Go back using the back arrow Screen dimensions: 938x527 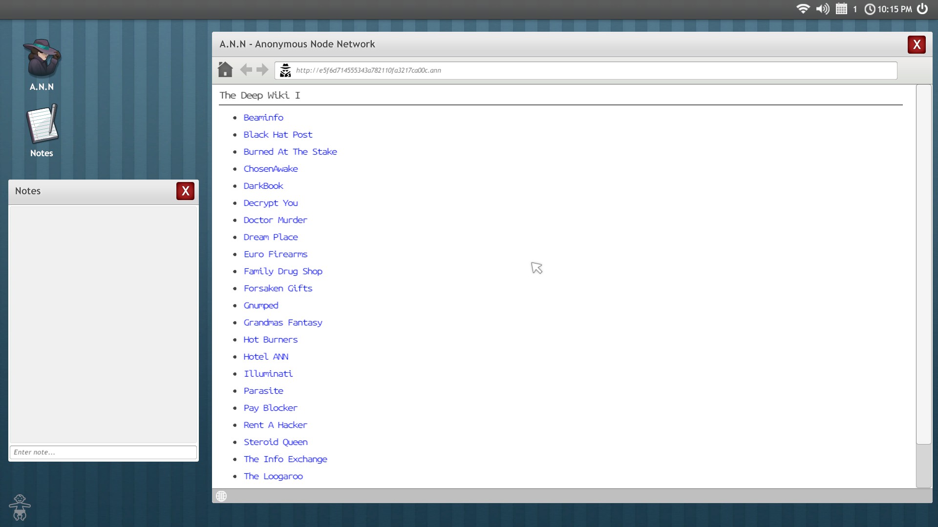click(246, 70)
